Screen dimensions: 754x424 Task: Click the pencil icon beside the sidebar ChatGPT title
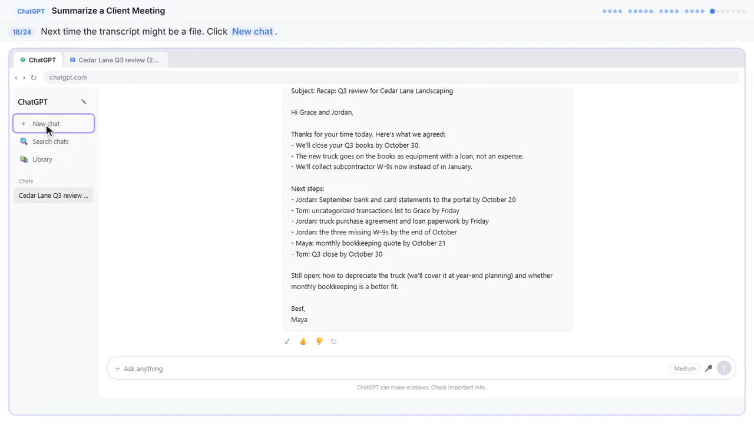[84, 102]
